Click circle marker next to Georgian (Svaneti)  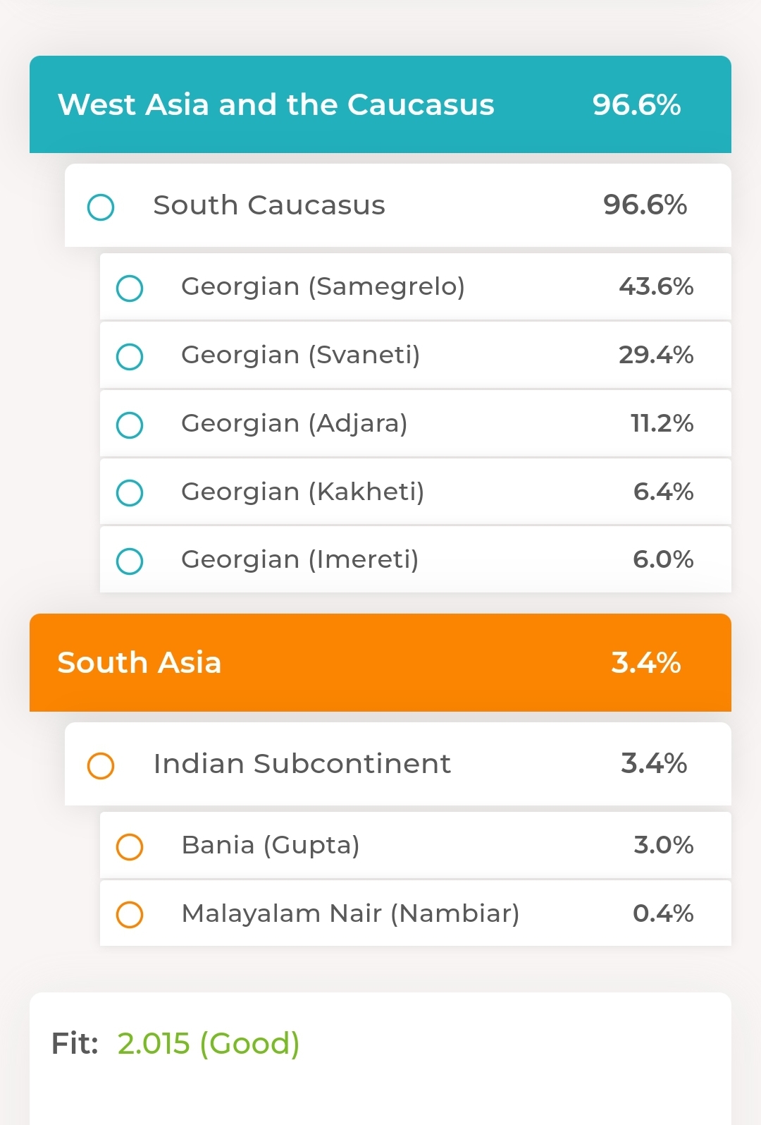click(x=130, y=357)
